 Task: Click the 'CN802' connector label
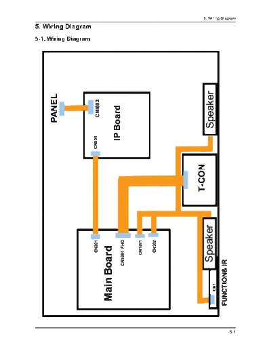98,108
